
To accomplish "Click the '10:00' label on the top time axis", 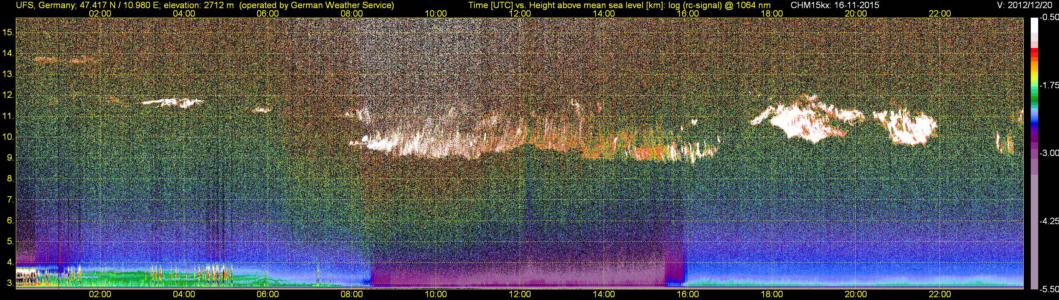I will pos(436,13).
